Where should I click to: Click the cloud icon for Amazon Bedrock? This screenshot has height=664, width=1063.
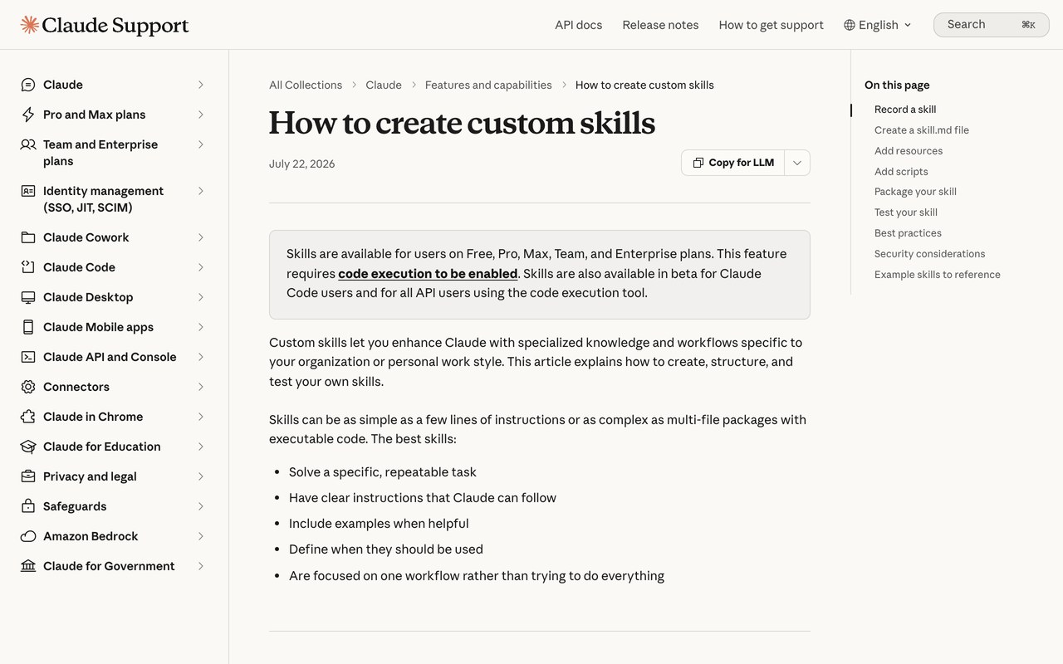coord(28,536)
